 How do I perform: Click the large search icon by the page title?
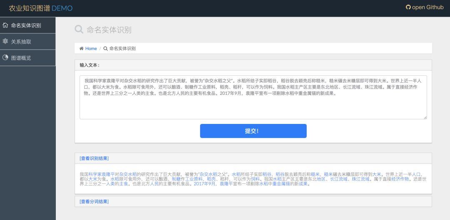pyautogui.click(x=79, y=29)
